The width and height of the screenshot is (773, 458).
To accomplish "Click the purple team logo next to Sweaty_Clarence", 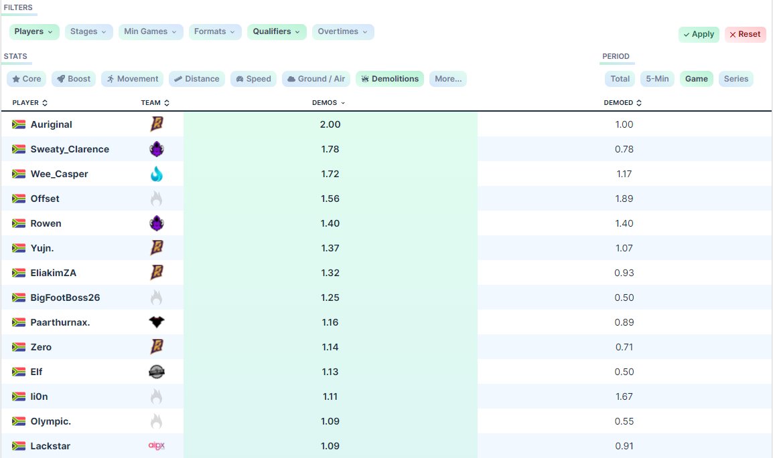I will pos(156,149).
